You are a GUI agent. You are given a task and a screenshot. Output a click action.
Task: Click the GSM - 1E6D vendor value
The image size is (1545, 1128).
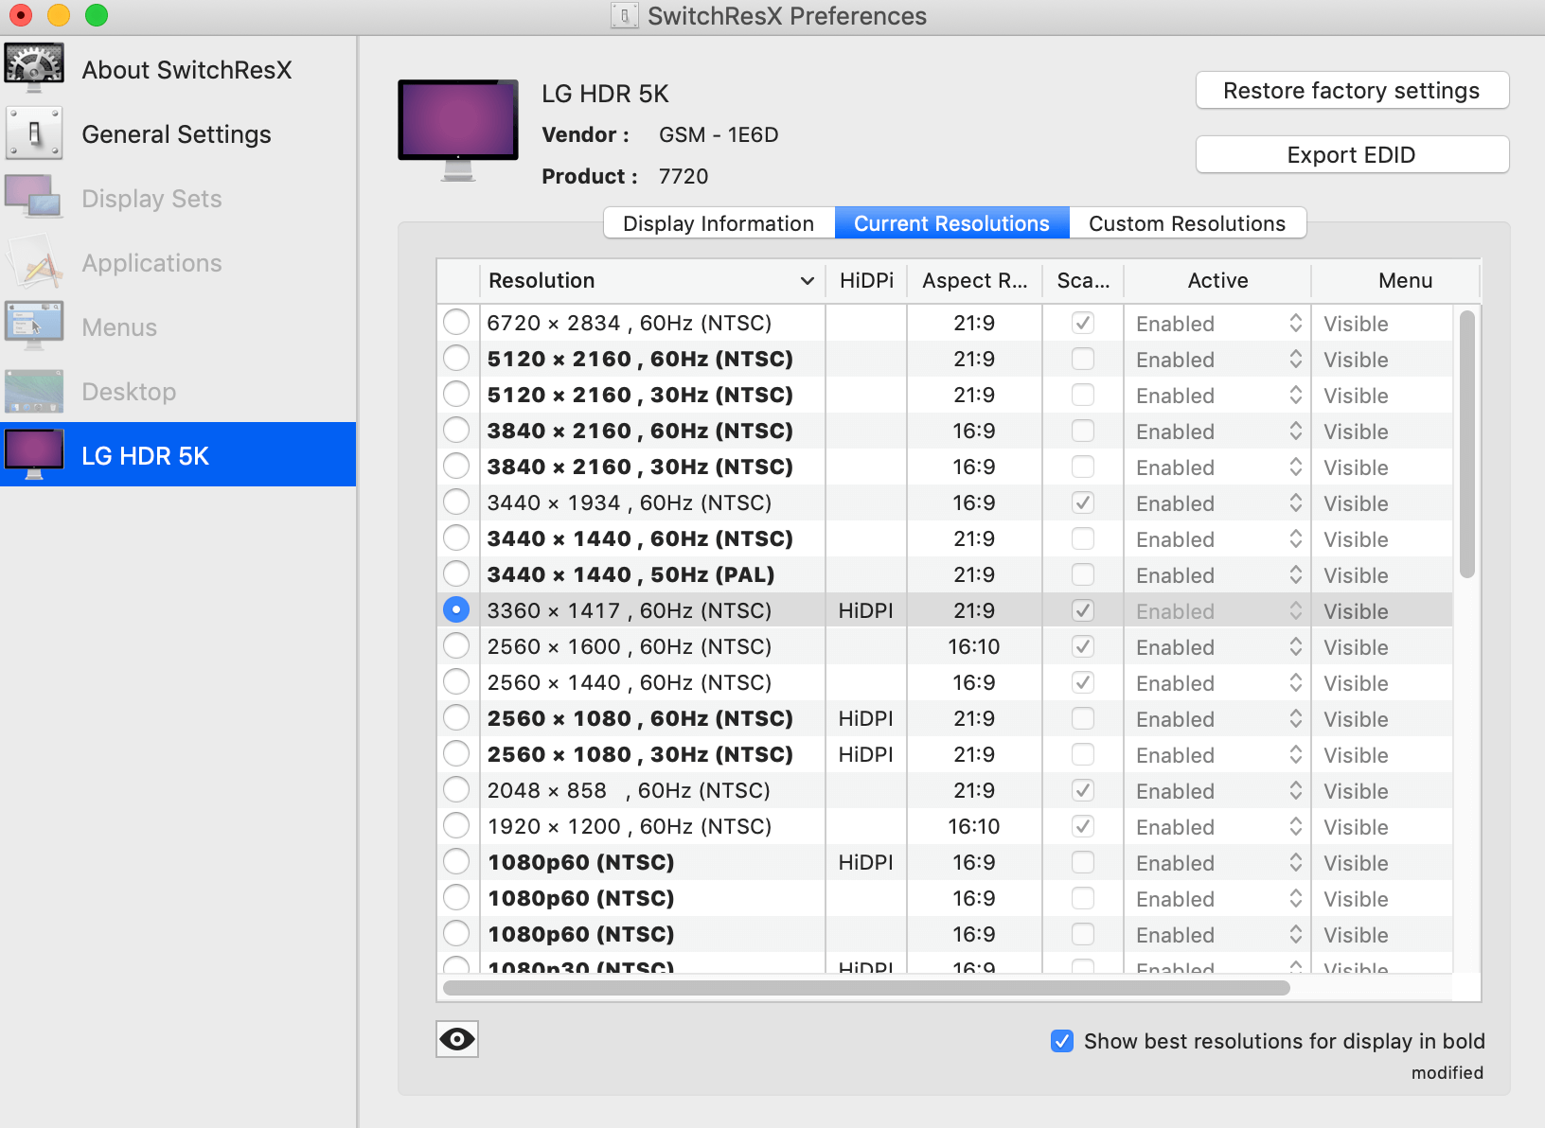coord(719,134)
